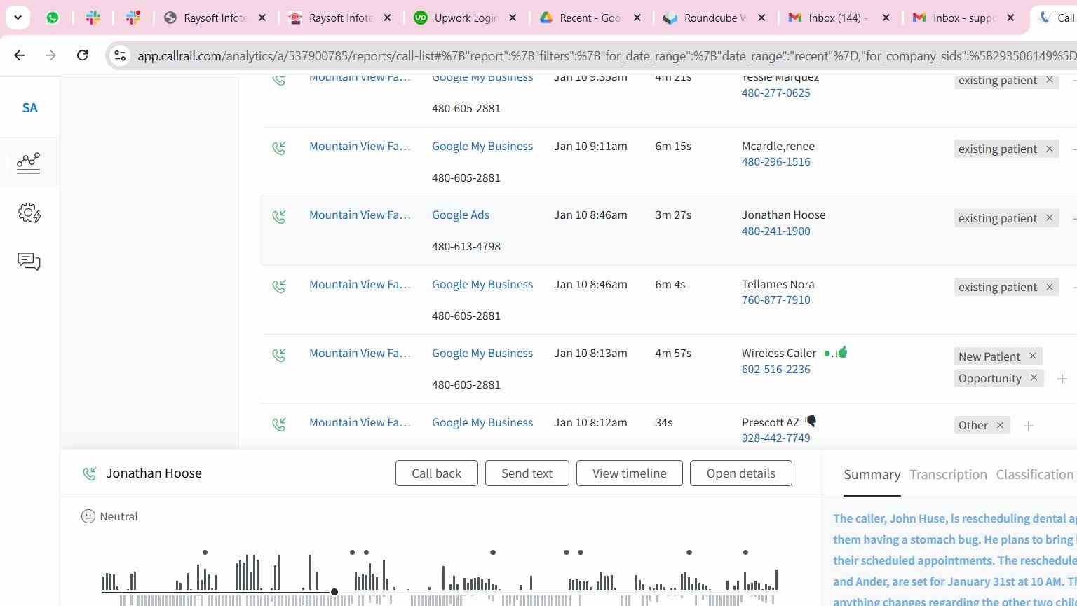Open the browser tab search dropdown
This screenshot has height=606, width=1077.
(x=18, y=18)
